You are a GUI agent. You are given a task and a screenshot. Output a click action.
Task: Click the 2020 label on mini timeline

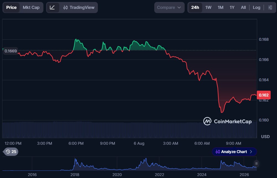[x=117, y=175]
